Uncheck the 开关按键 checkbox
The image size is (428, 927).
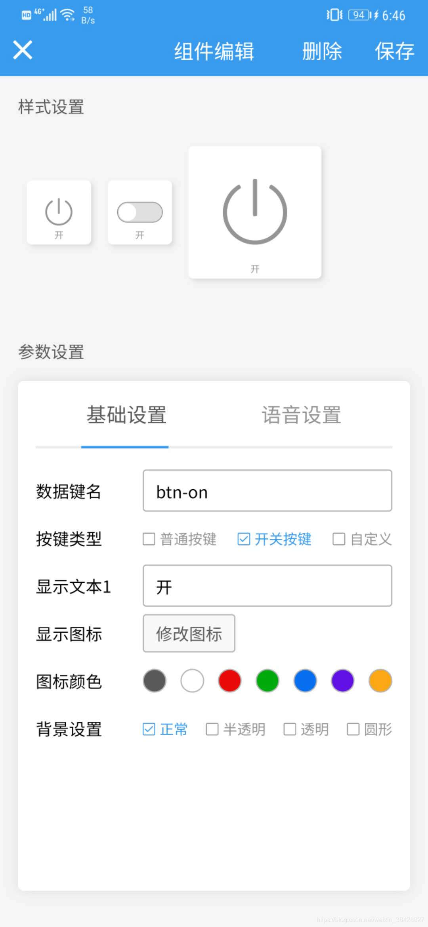coord(244,539)
